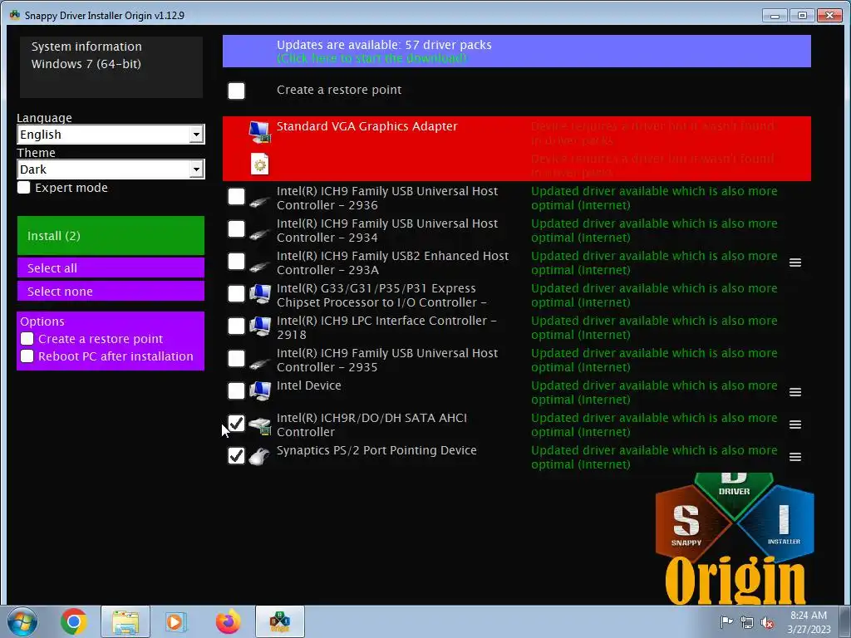The height and width of the screenshot is (638, 851).
Task: Check the G33/G31/P35/P31 chipset driver box
Action: [236, 293]
